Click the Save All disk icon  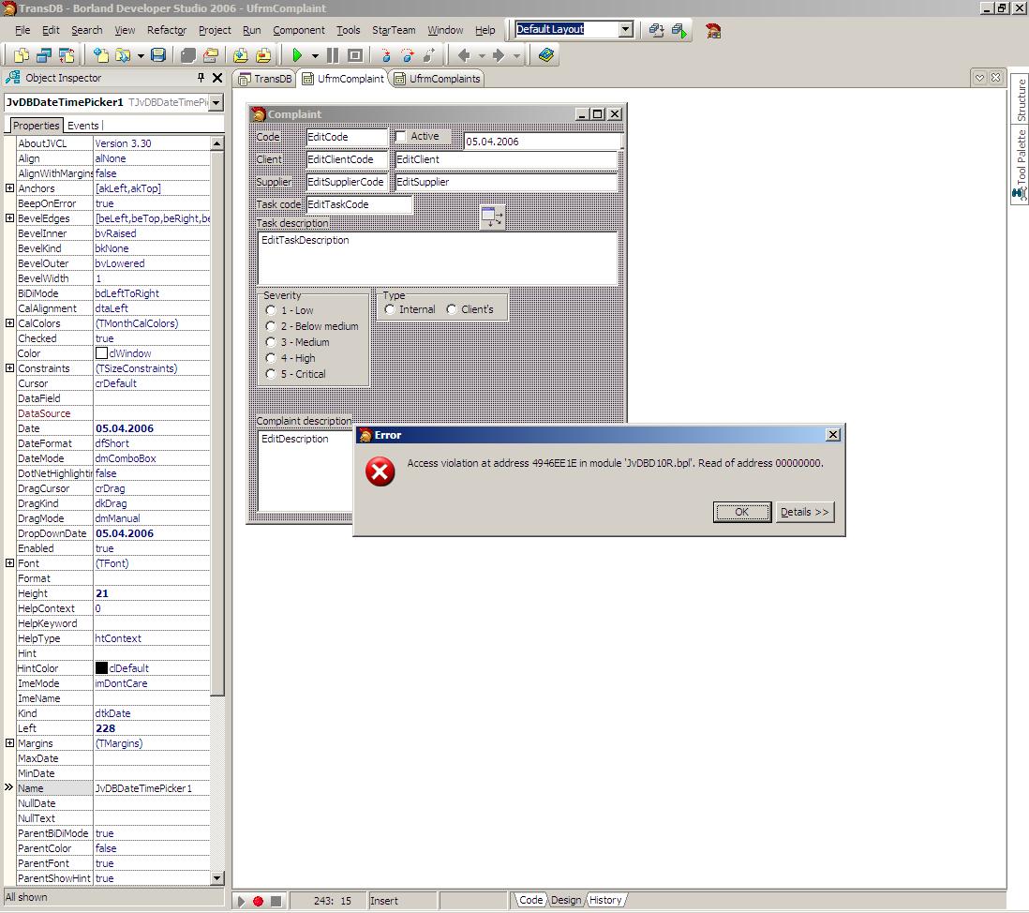coord(158,56)
